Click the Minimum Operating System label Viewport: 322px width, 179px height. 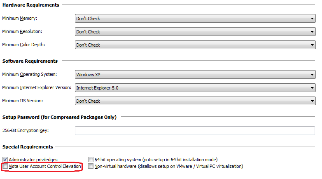pyautogui.click(x=30, y=74)
